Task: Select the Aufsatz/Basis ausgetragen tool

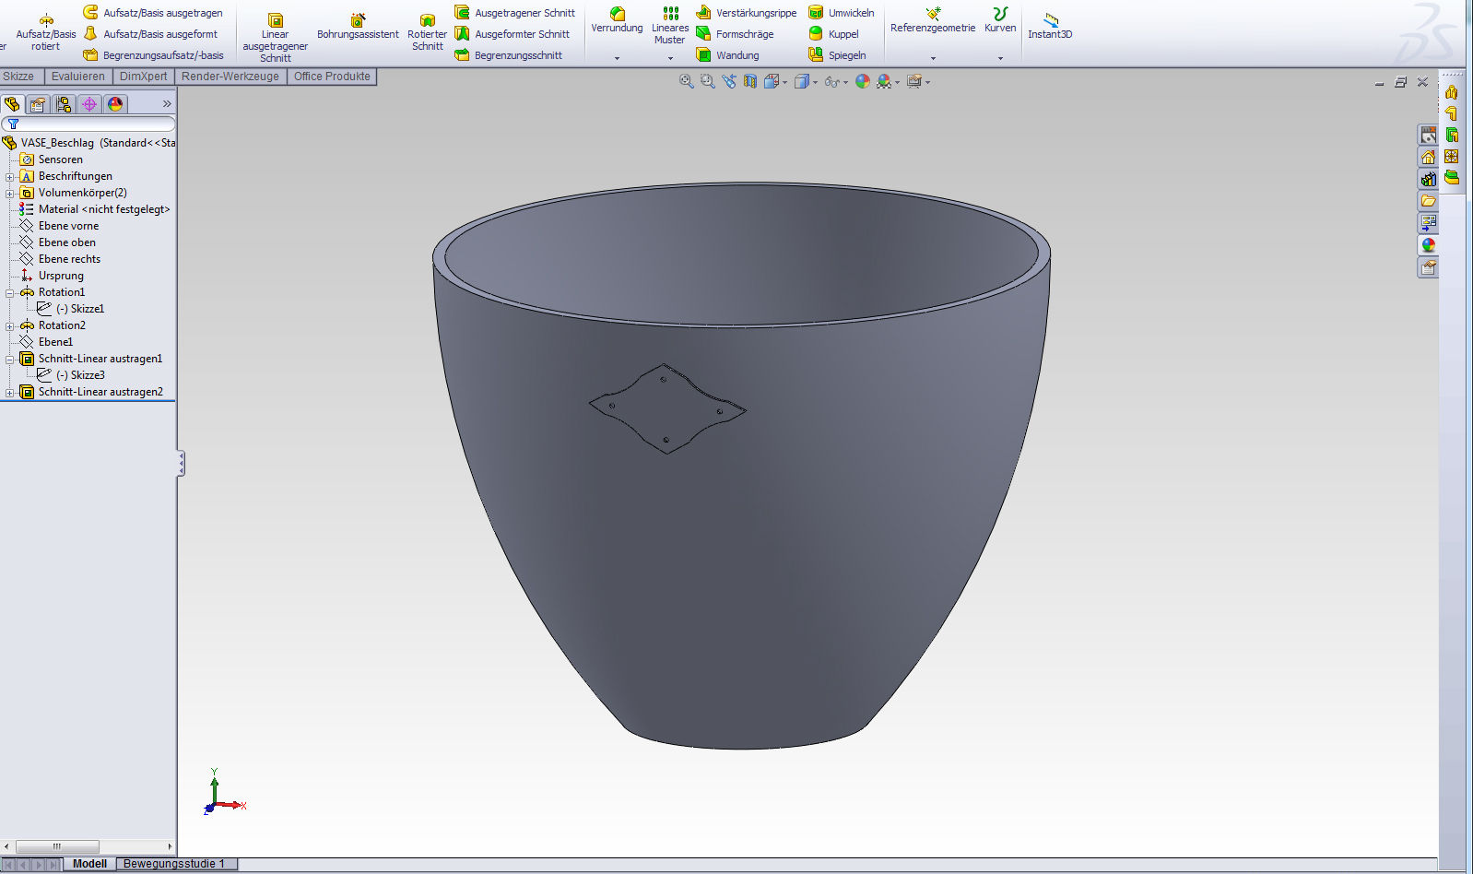Action: [153, 13]
